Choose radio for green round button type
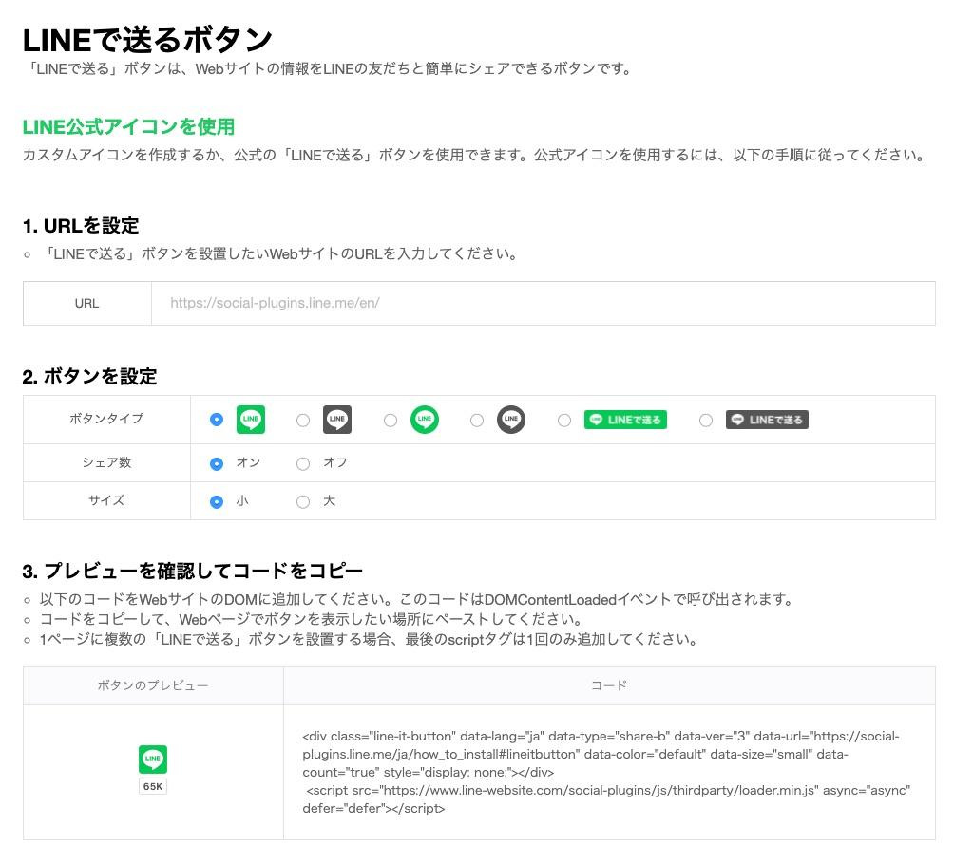 [391, 420]
